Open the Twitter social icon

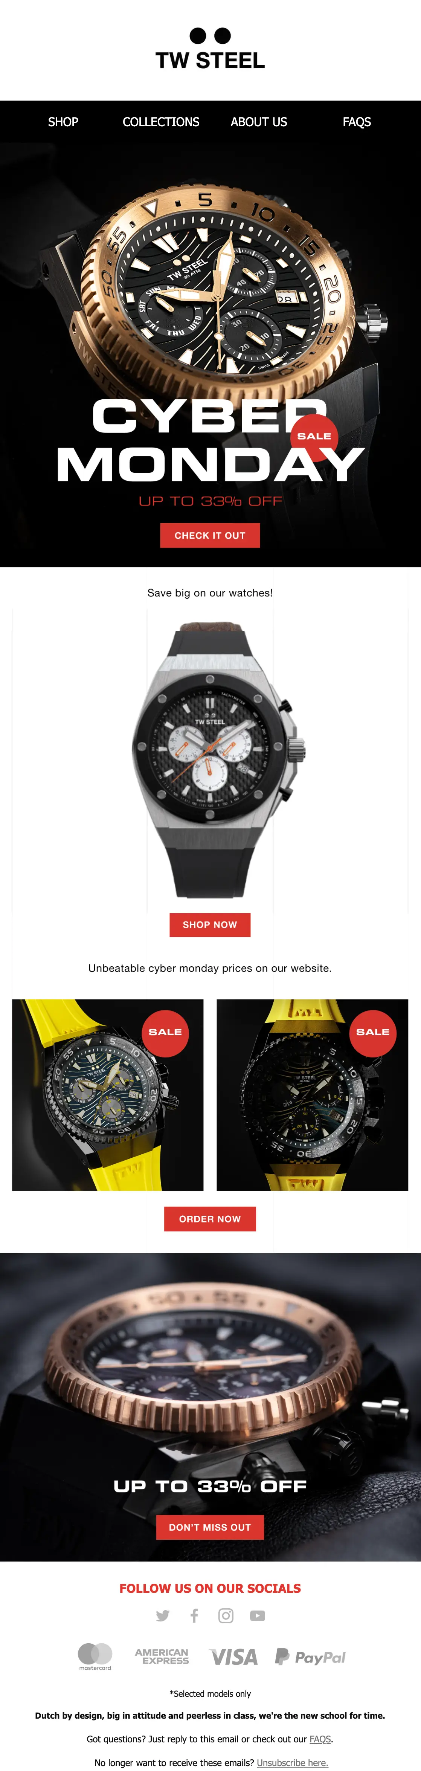coord(163,1616)
